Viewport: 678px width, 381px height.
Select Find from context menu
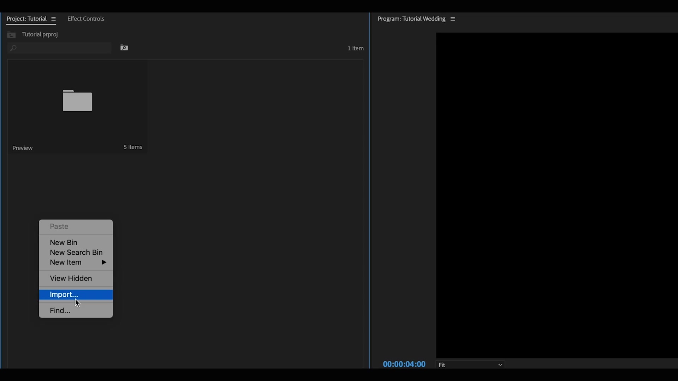pyautogui.click(x=60, y=310)
